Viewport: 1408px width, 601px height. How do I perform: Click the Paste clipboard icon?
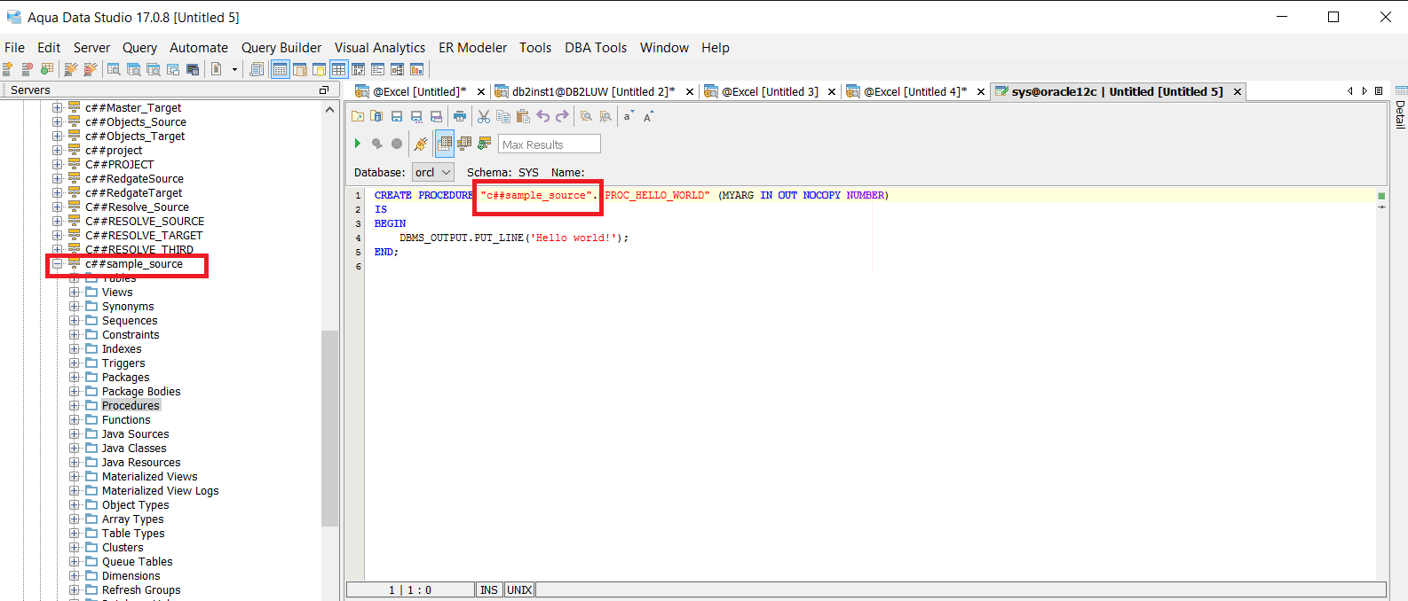[523, 116]
